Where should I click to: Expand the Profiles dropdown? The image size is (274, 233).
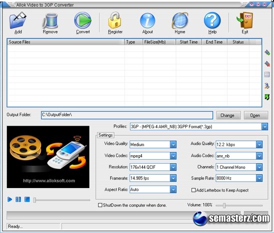[x=264, y=127]
